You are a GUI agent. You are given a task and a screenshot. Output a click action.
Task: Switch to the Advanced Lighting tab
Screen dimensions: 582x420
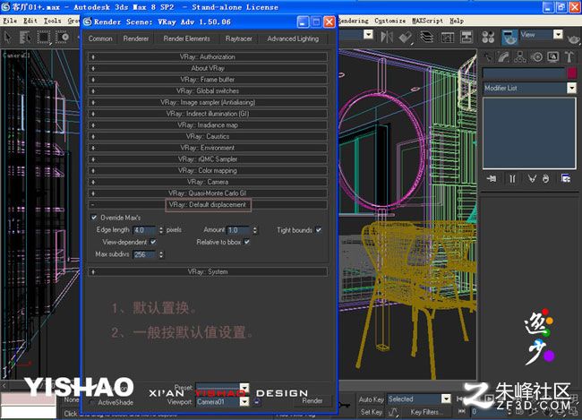(x=293, y=39)
